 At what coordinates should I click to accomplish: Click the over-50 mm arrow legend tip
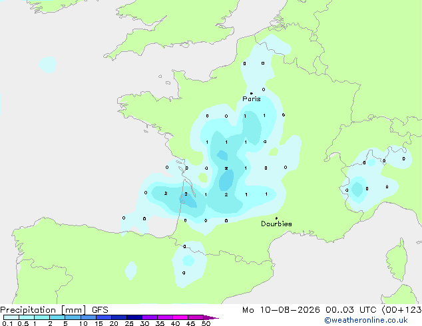tap(211, 317)
